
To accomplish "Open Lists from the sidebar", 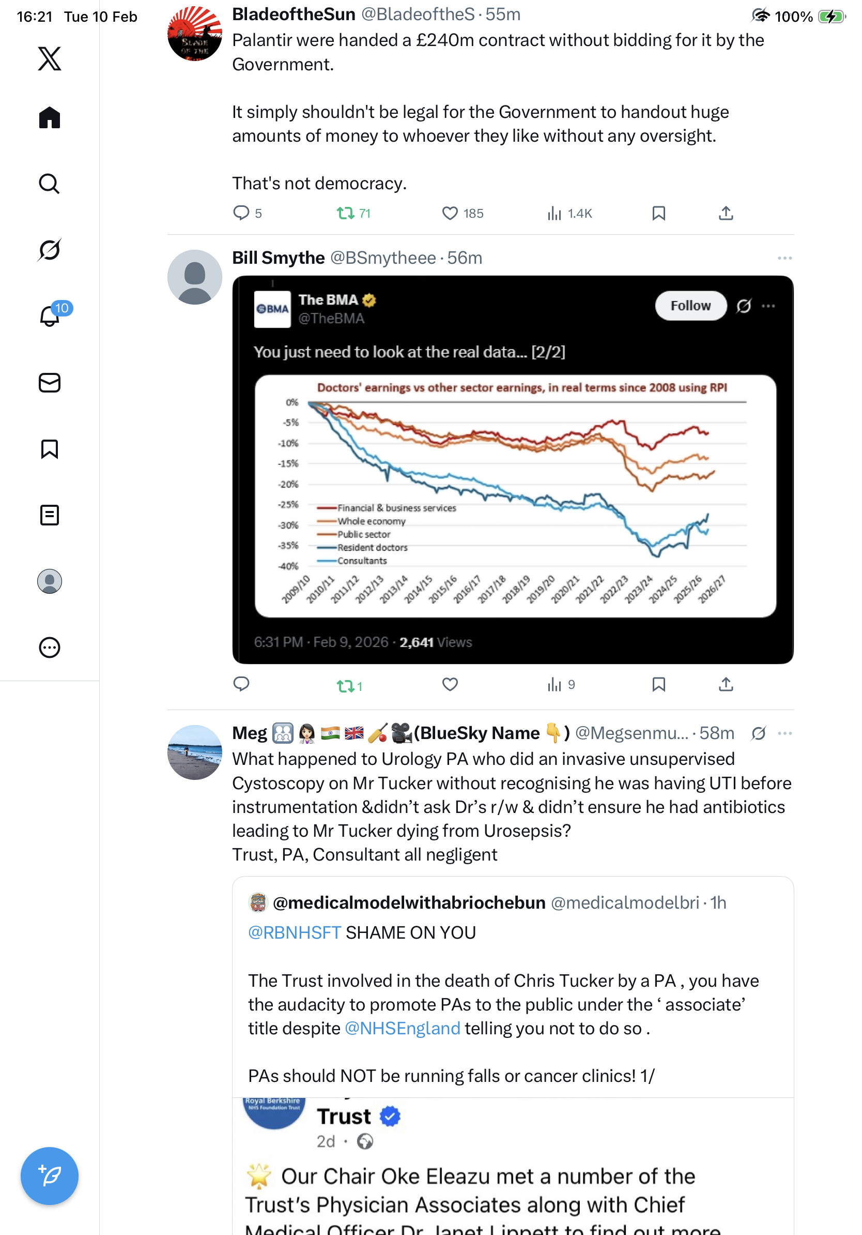I will pyautogui.click(x=50, y=515).
